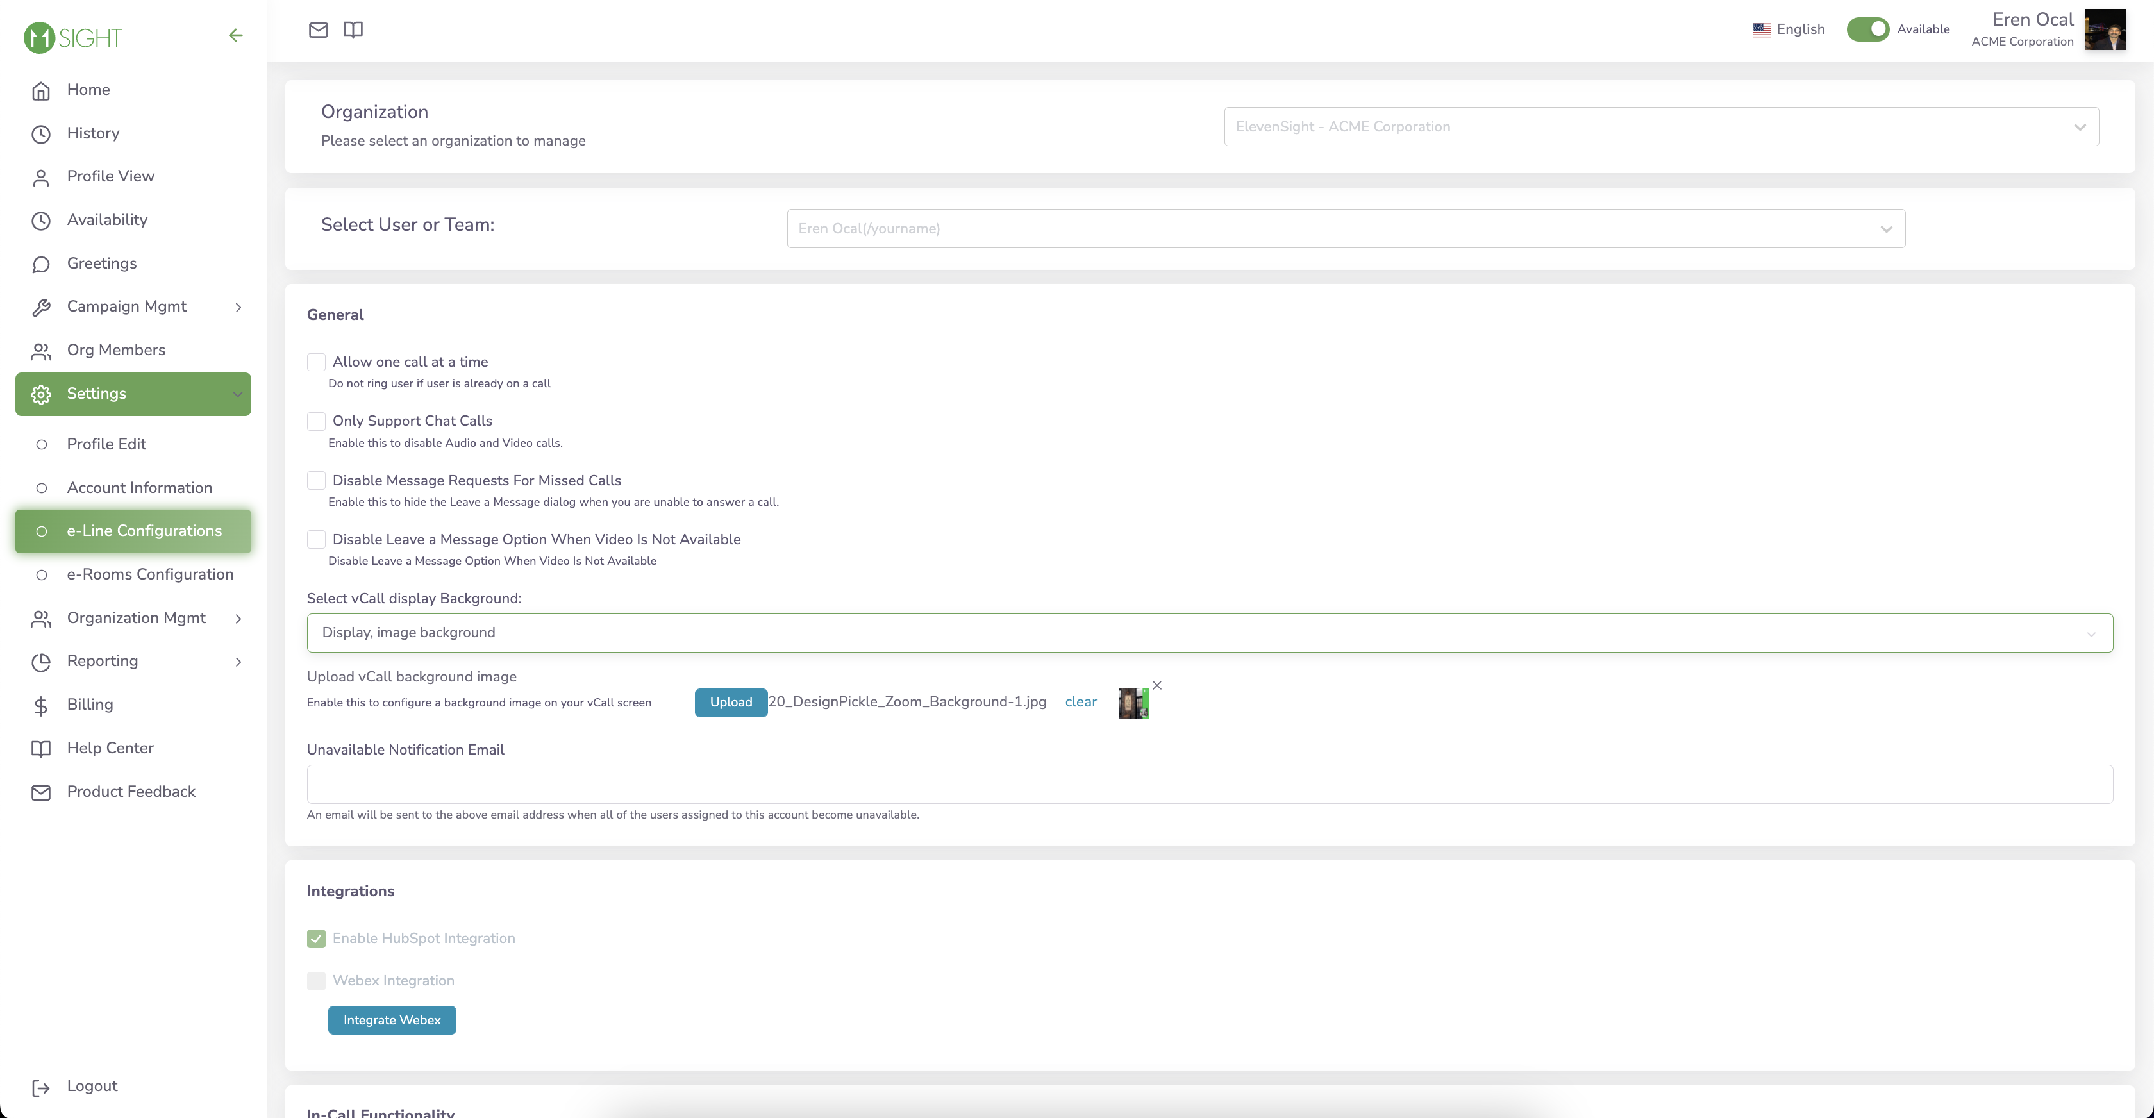Screen dimensions: 2154x1118
Task: Check Disable Message Requests For Missed Calls
Action: [x=316, y=481]
